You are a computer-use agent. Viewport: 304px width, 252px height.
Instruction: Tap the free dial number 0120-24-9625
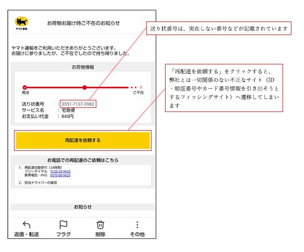(60, 172)
